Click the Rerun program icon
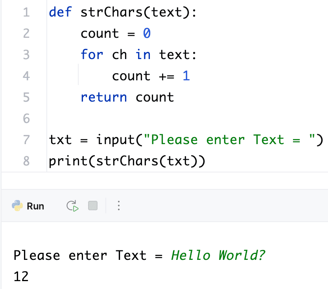The image size is (328, 289). tap(72, 206)
